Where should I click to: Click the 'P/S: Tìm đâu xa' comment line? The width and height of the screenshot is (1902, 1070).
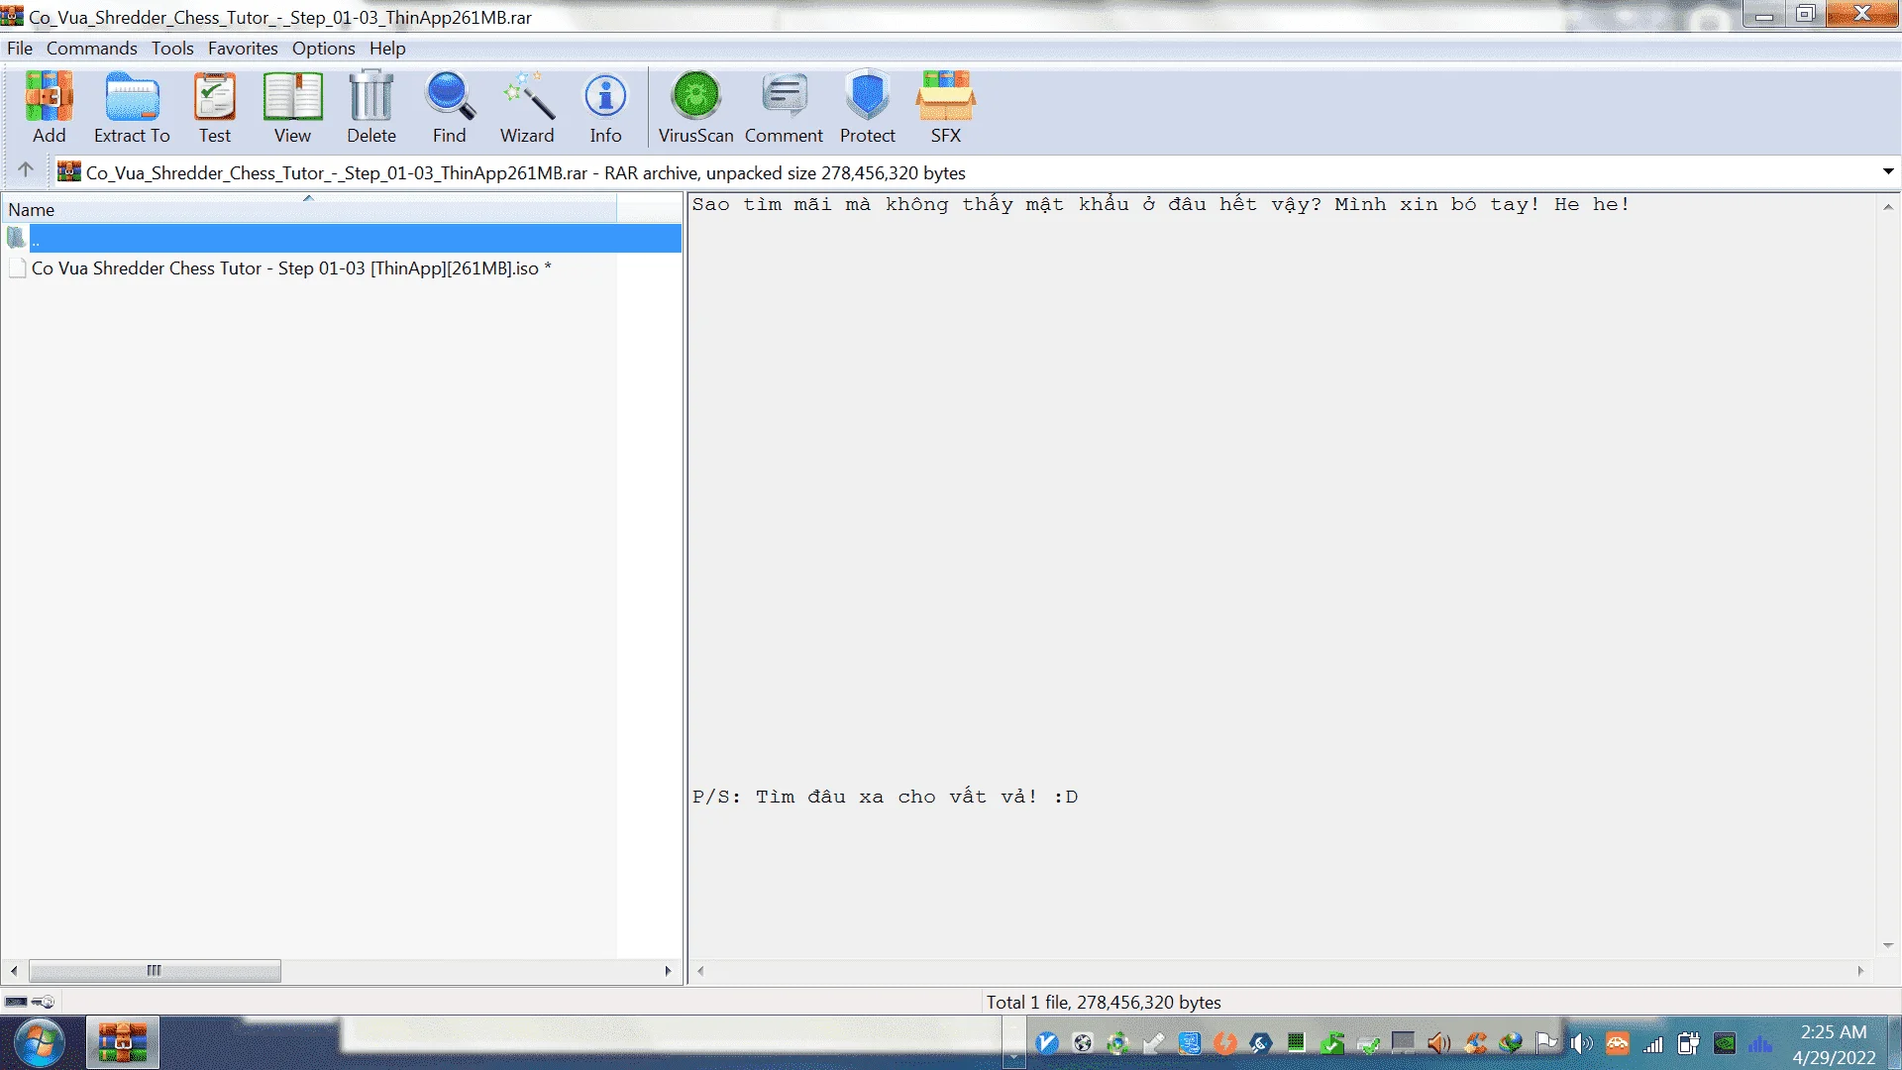click(x=885, y=796)
